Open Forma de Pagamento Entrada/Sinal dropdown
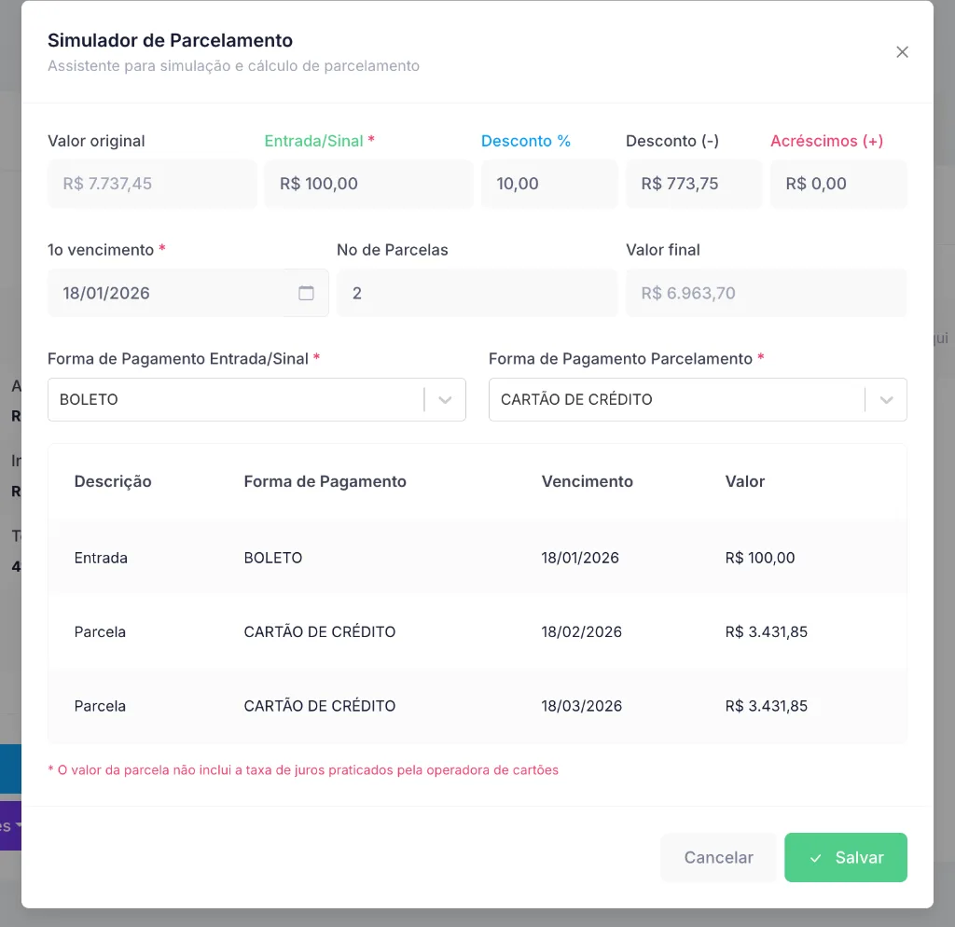 [x=256, y=399]
